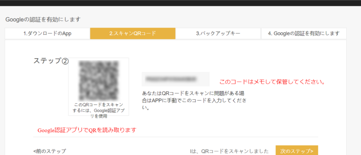The width and height of the screenshot is (361, 155).
Task: Select the highlighted 2.スキャンQRコード tab
Action: [x=133, y=34]
